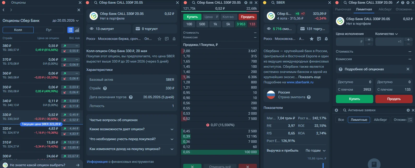Add widget via plus icon near Активные заявки

336,110
